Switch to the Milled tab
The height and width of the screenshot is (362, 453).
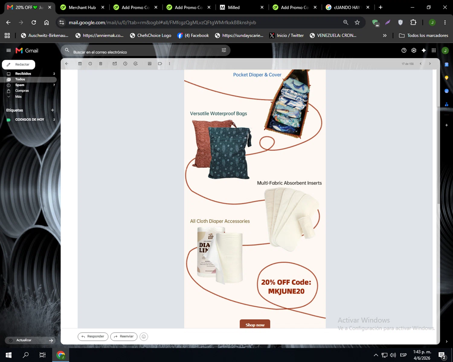click(242, 7)
